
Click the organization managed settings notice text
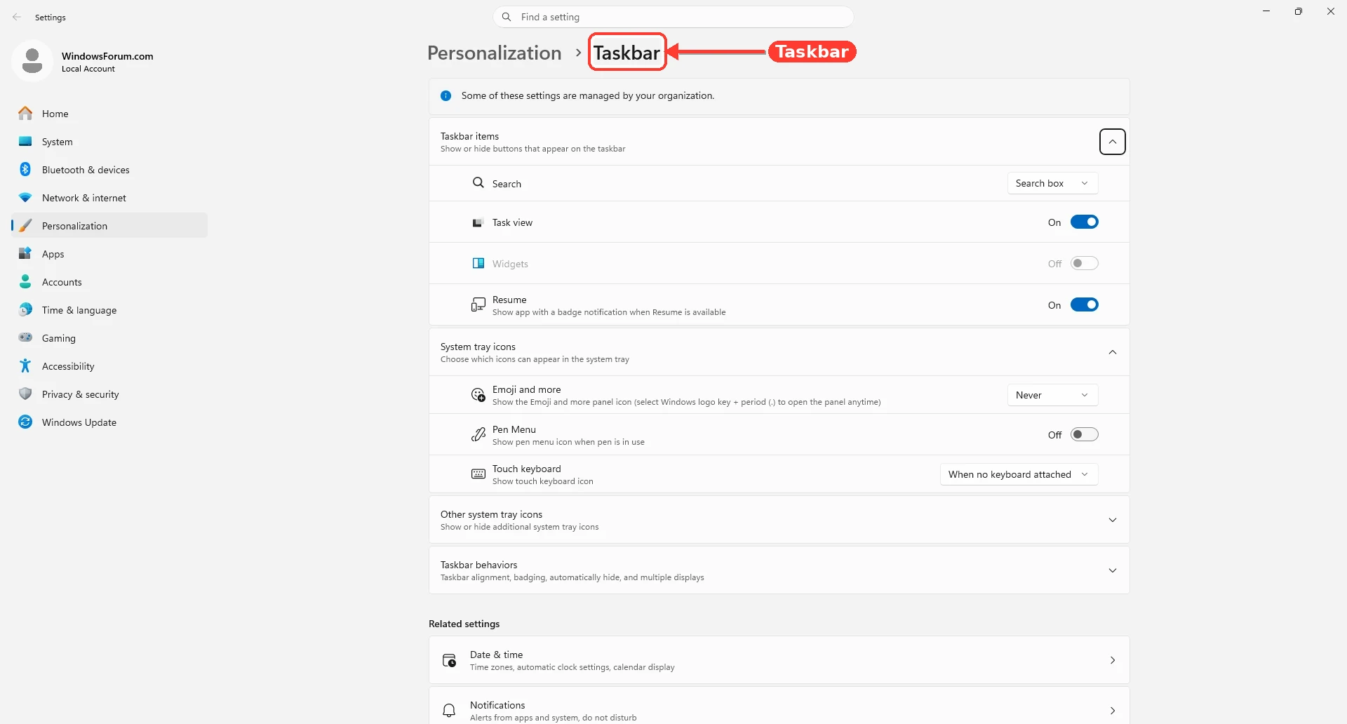pos(588,95)
